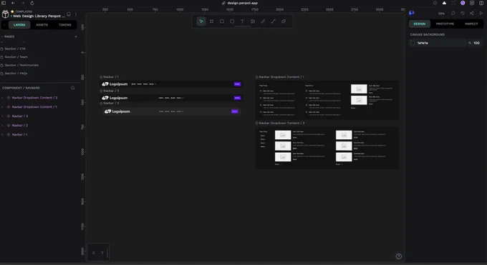This screenshot has height=265, width=487.
Task: Select the Move tool in the toolbar
Action: point(201,21)
